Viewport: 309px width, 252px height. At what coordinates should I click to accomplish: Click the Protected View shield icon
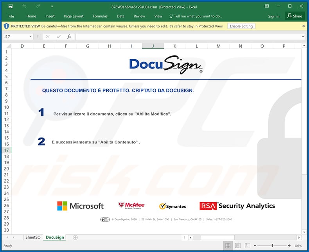(x=6, y=26)
